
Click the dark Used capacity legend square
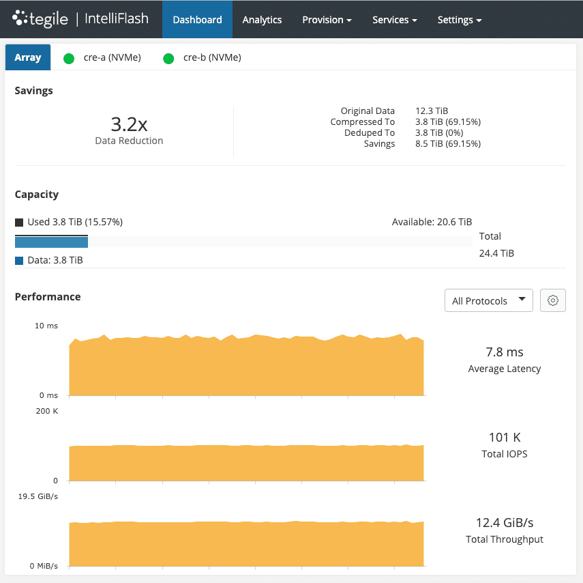point(19,222)
